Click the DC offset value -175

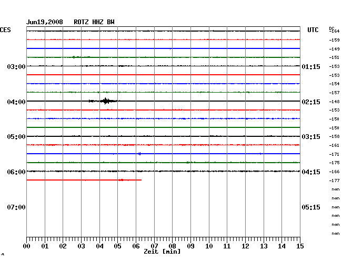pyautogui.click(x=334, y=163)
